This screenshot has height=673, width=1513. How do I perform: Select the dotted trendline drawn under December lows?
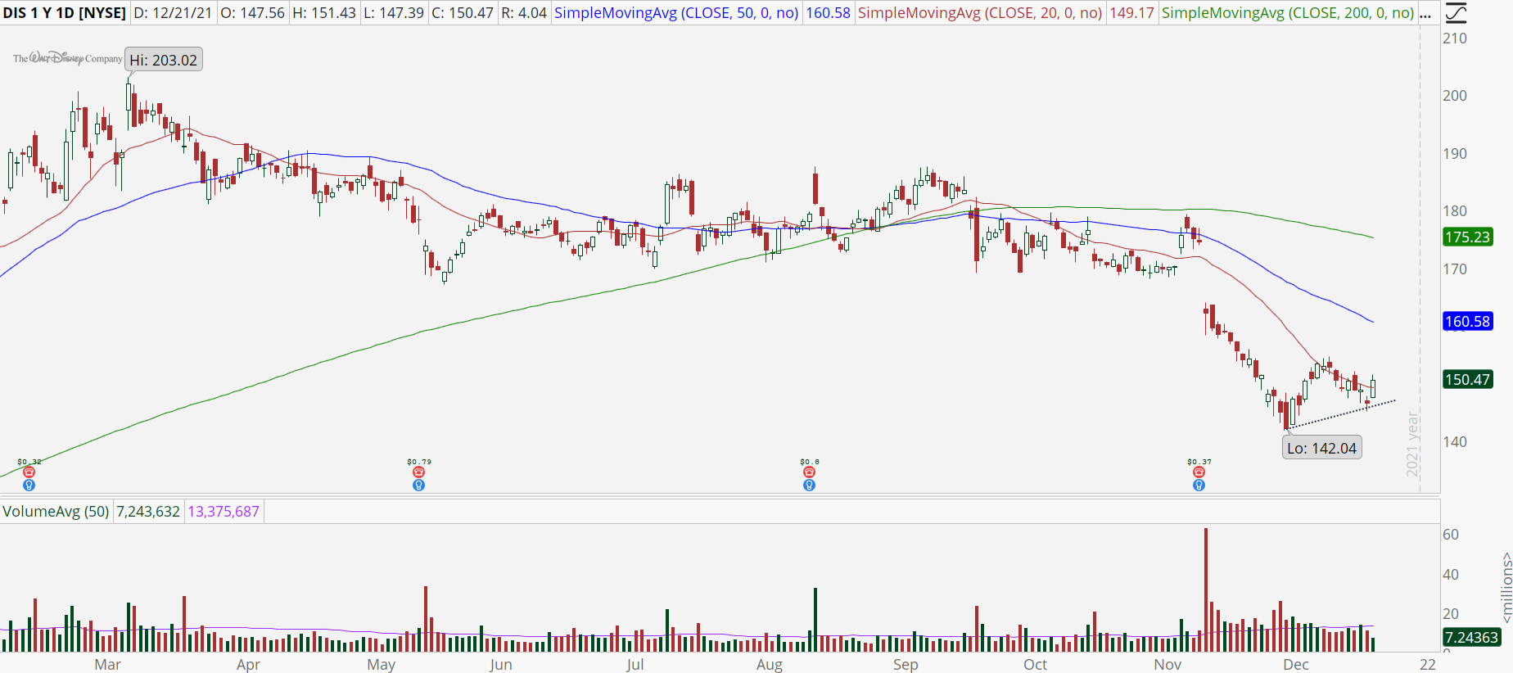[1342, 414]
